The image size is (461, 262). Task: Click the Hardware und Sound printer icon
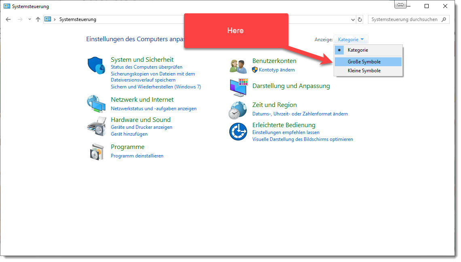click(96, 126)
